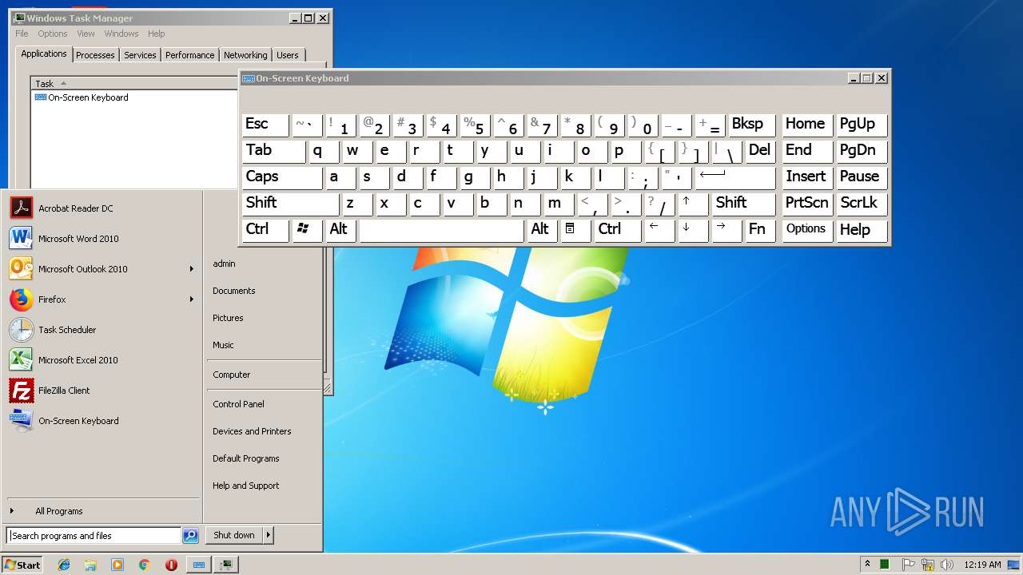1023x575 pixels.
Task: Toggle the Caps key on keyboard
Action: click(282, 177)
